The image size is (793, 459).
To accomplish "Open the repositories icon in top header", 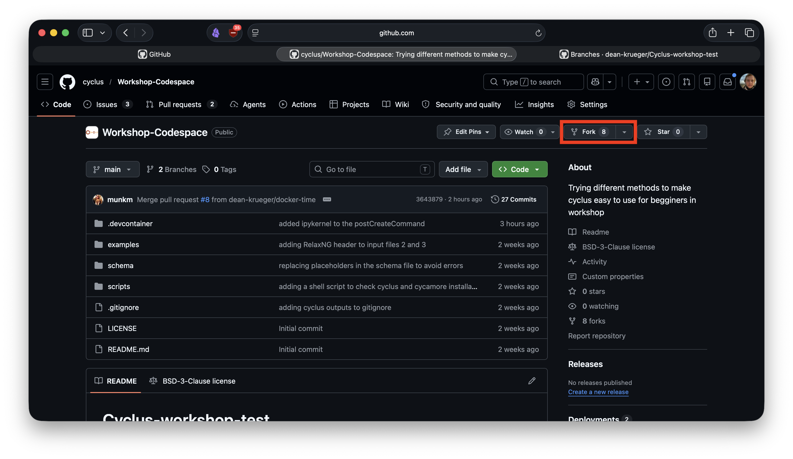I will click(x=707, y=82).
